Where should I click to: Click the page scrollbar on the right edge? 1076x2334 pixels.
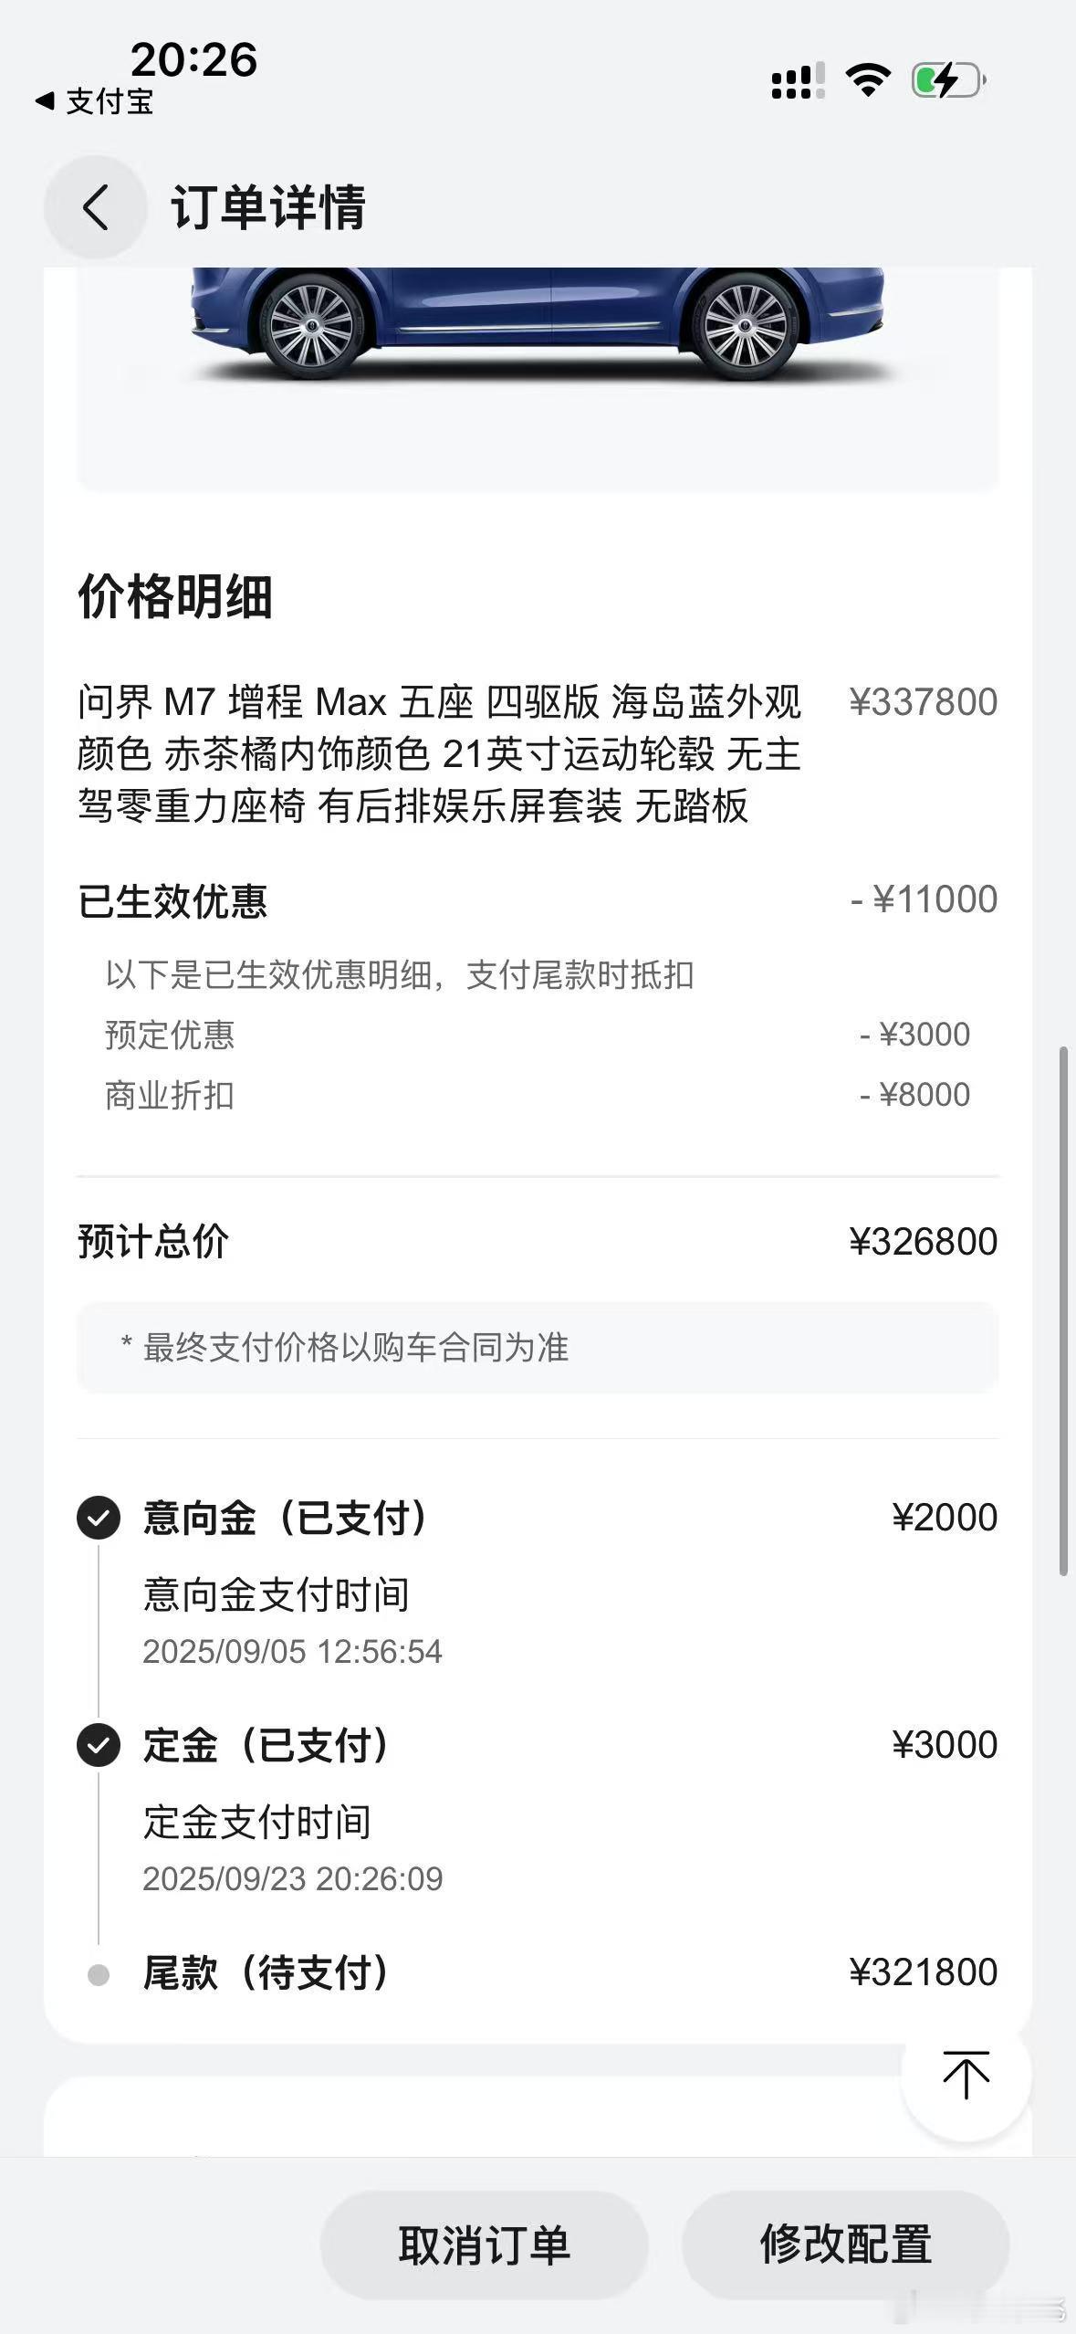pyautogui.click(x=1063, y=1310)
